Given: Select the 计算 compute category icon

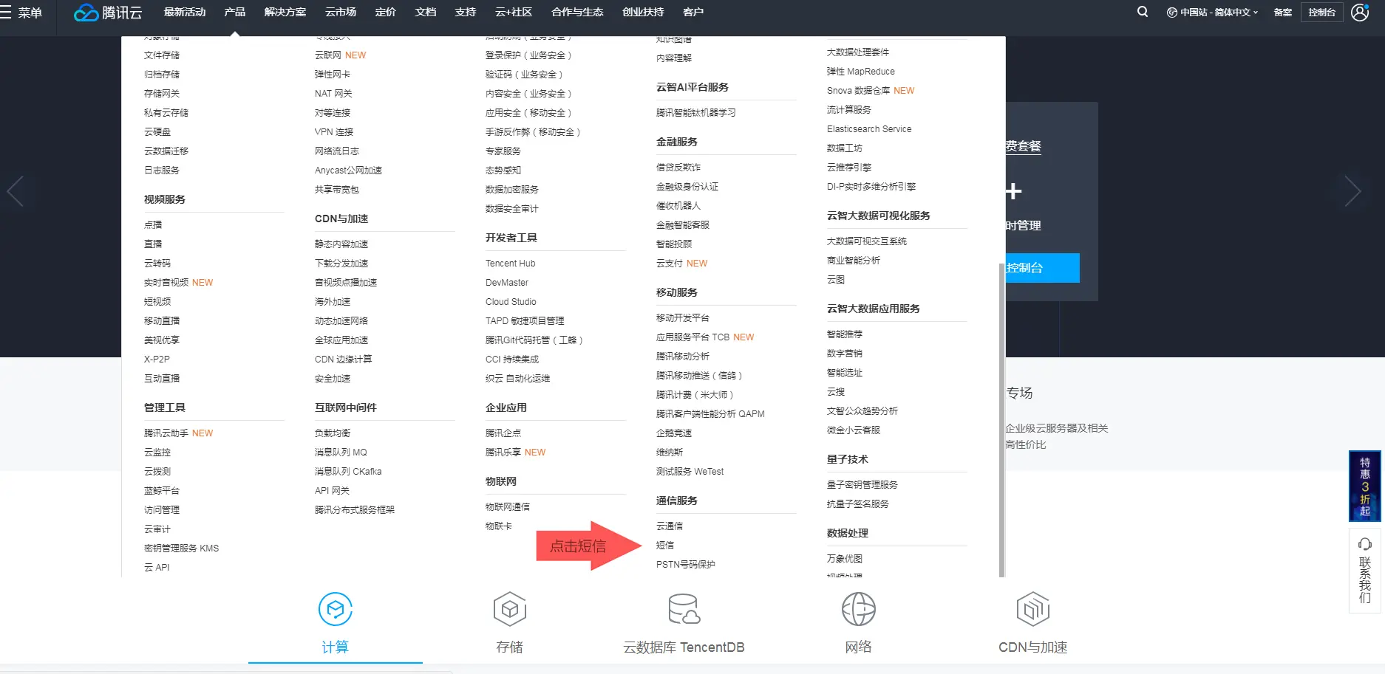Looking at the screenshot, I should pos(335,609).
